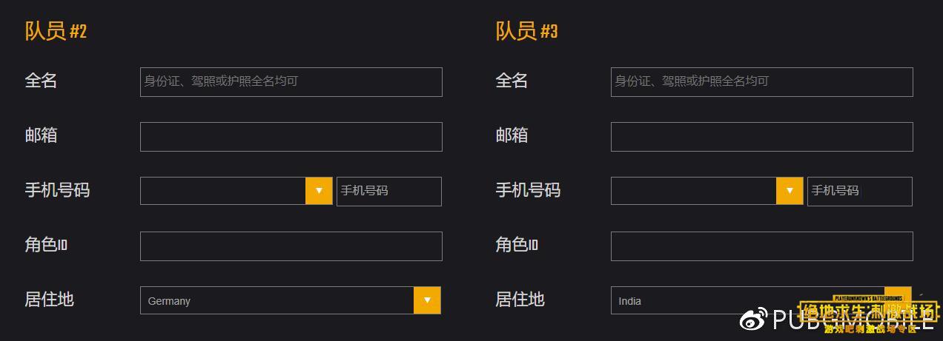Image resolution: width=943 pixels, height=341 pixels.
Task: Focus the 邮箱 email field for member #2
Action: [x=291, y=137]
